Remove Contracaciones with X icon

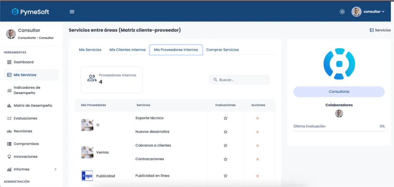(x=257, y=159)
